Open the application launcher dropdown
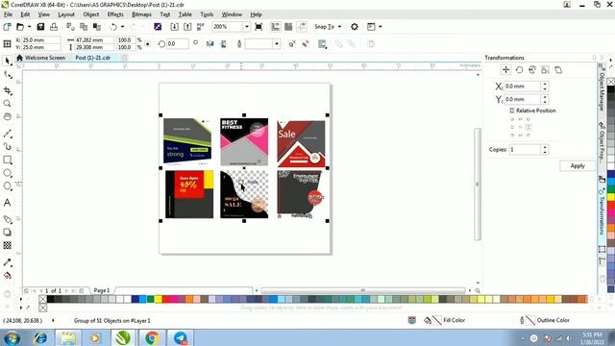Screen dimensions: 615x346 click(x=381, y=27)
